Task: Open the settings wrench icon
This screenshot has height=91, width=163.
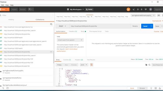Action: (x=138, y=9)
